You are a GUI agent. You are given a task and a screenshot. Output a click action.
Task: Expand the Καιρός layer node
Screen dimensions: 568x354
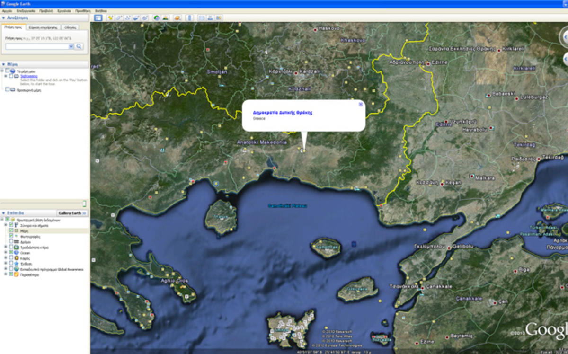point(6,258)
